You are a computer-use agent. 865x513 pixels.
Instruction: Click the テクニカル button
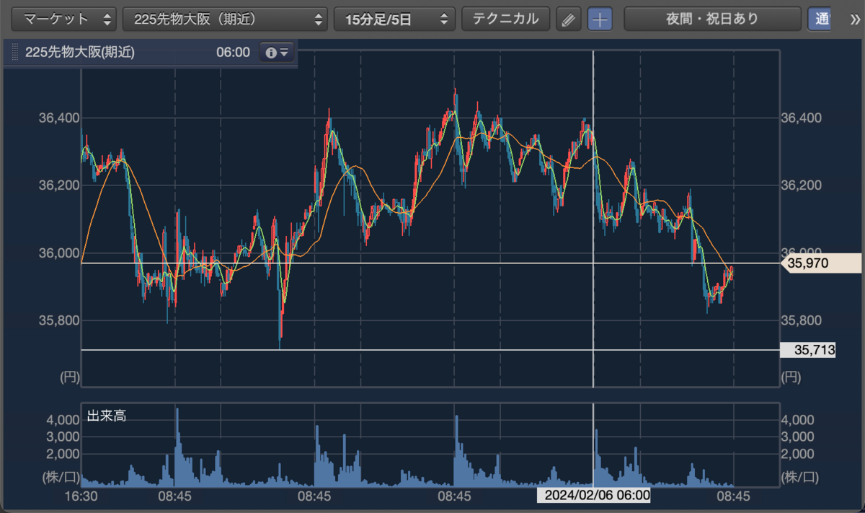[505, 19]
